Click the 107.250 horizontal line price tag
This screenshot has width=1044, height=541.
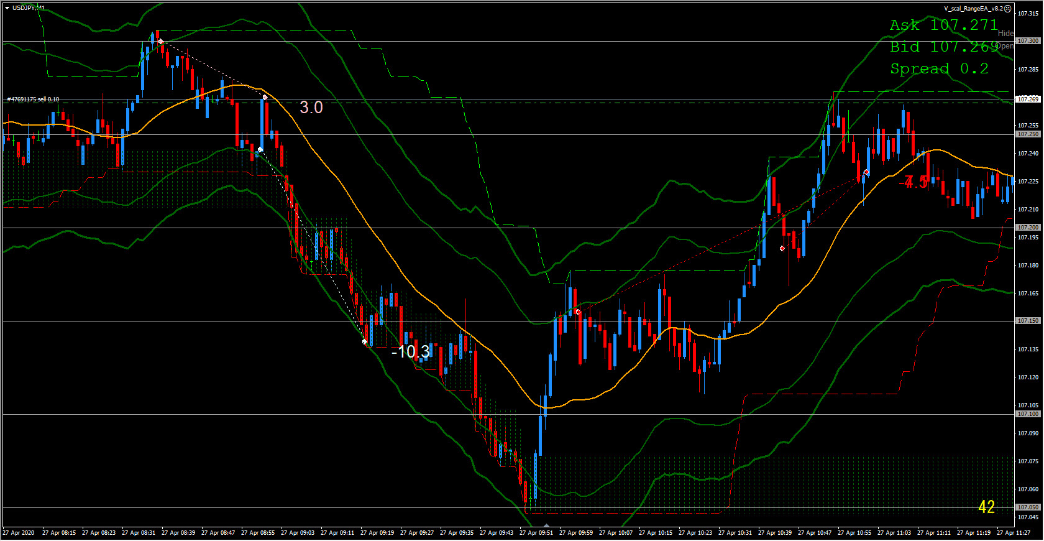coord(1028,134)
